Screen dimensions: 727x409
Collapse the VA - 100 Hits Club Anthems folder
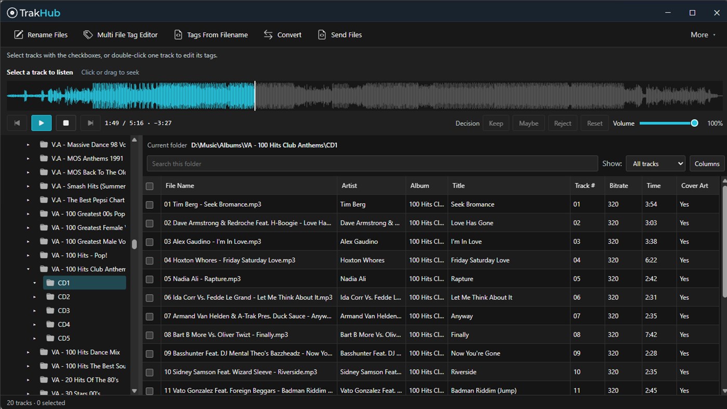pyautogui.click(x=29, y=269)
